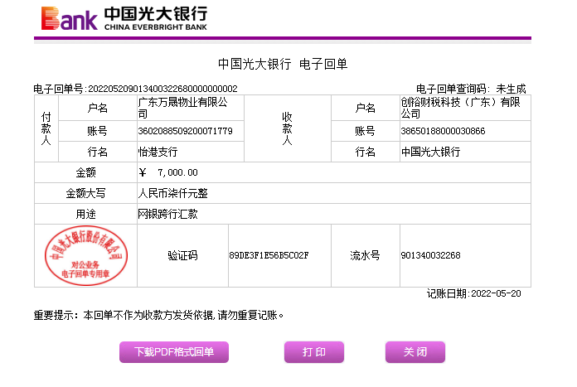Image resolution: width=577 pixels, height=387 pixels.
Task: Click the posting date 2022-05-20
Action: [496, 293]
